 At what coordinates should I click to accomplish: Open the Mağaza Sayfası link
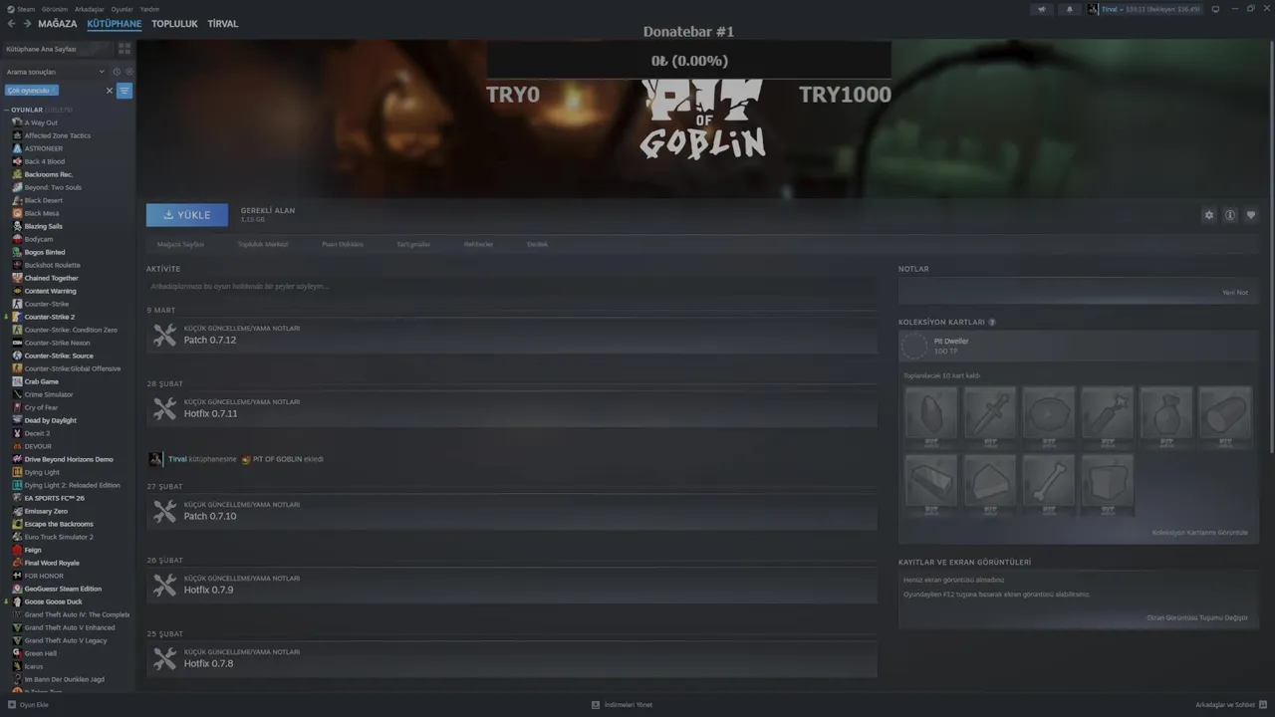click(x=180, y=244)
